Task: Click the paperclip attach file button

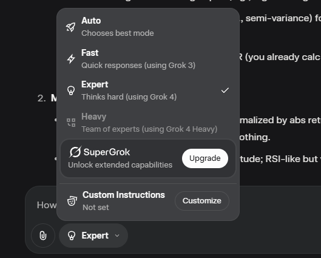Action: (43, 236)
